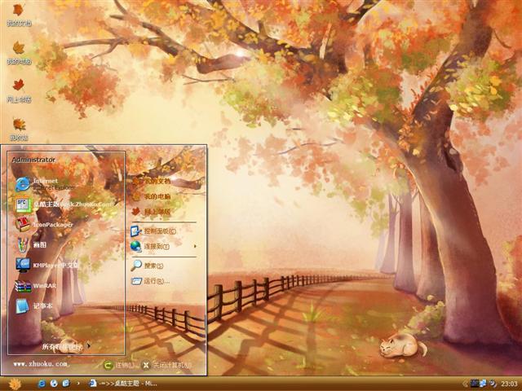Open the network connection tray icon
The width and height of the screenshot is (522, 391).
[x=483, y=384]
